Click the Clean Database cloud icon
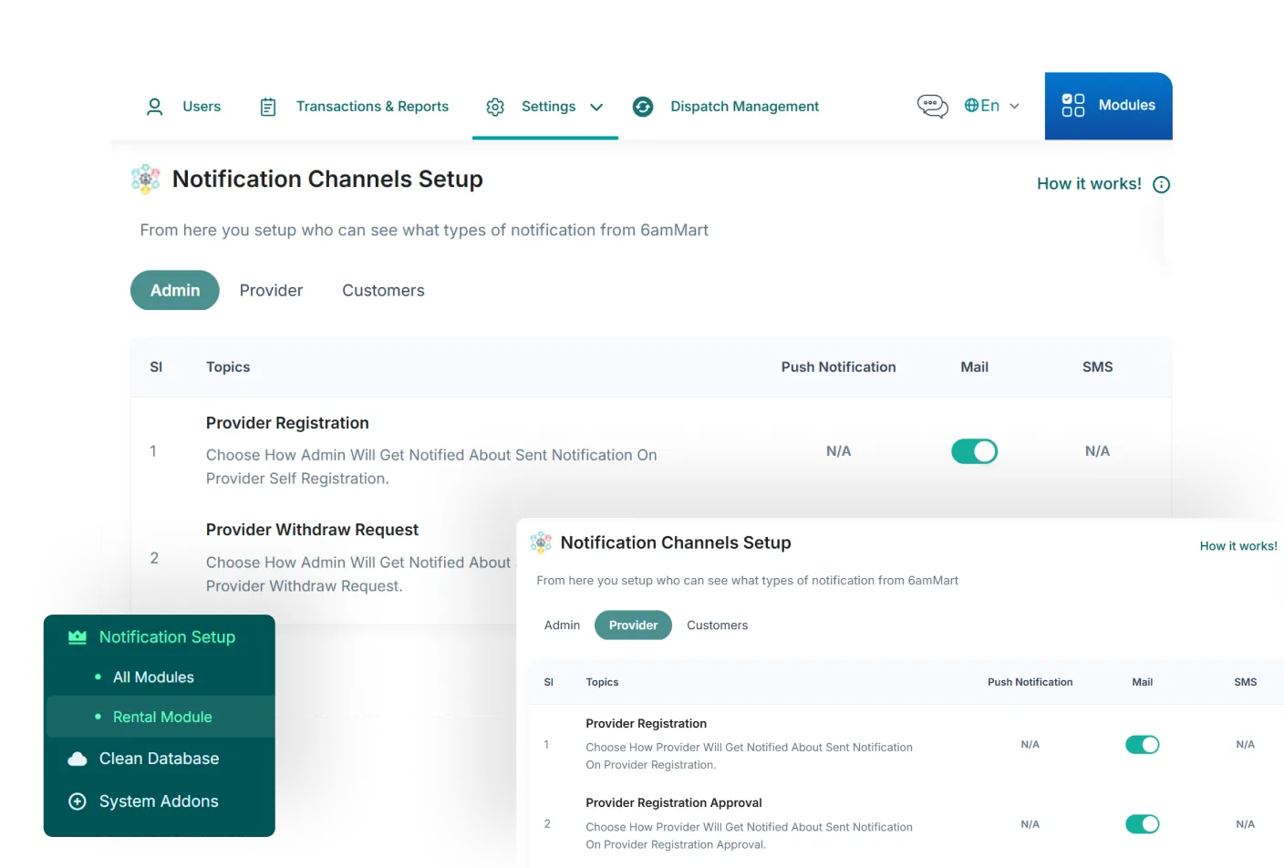Screen dimensions: 1284x868 pyautogui.click(x=78, y=759)
